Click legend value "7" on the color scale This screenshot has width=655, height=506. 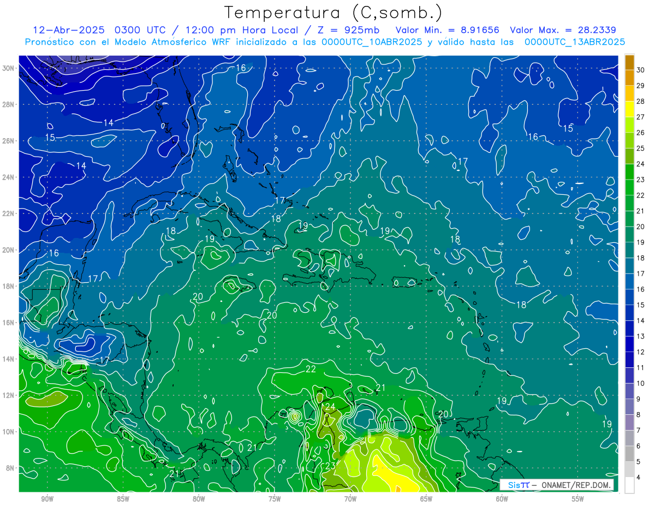coord(639,431)
